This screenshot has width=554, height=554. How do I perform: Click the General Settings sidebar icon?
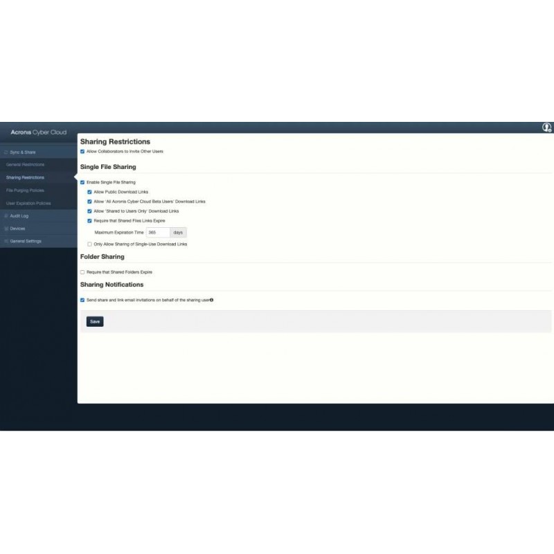click(6, 241)
